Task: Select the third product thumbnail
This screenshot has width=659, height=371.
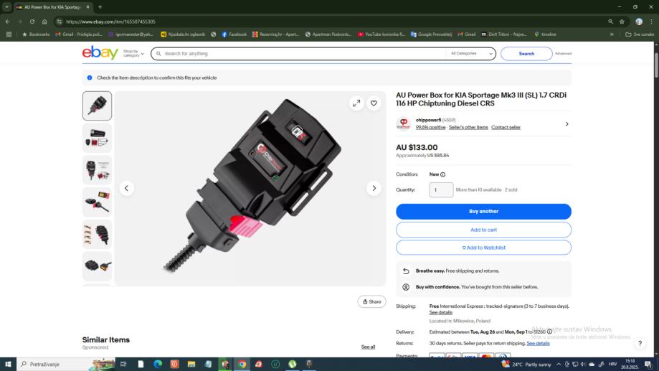Action: coord(97,170)
